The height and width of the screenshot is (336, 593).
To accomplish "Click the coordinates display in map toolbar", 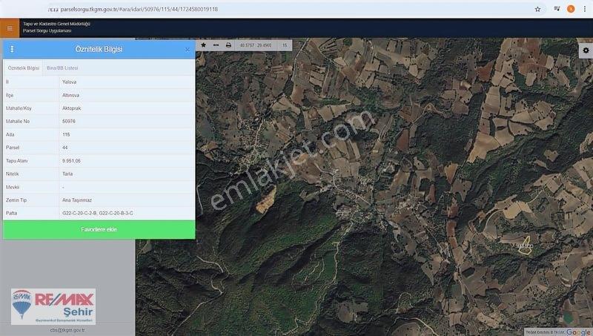I will point(256,45).
